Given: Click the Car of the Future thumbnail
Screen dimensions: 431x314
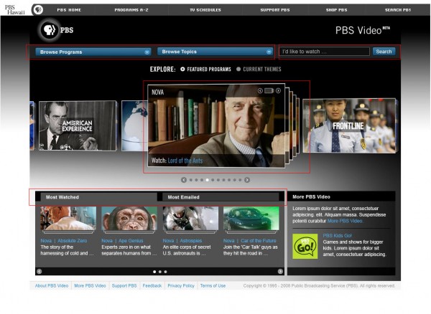Looking at the screenshot, I should (251, 219).
